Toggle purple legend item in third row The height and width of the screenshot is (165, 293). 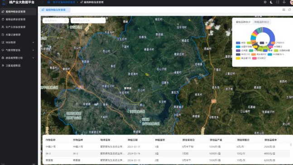coord(242,50)
